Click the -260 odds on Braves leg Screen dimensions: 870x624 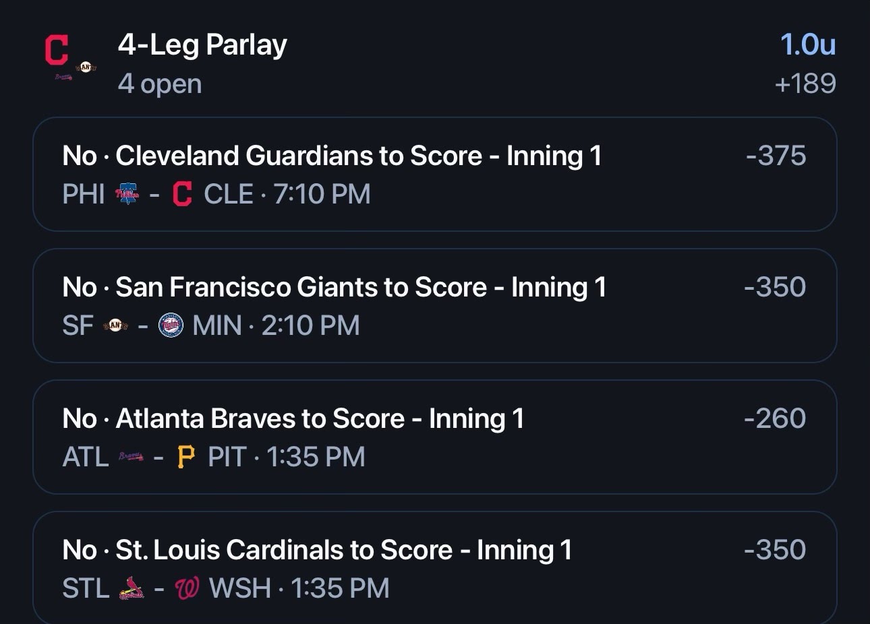[775, 418]
